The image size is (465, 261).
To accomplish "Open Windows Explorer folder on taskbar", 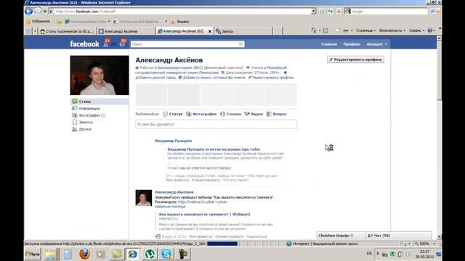I will [x=52, y=254].
